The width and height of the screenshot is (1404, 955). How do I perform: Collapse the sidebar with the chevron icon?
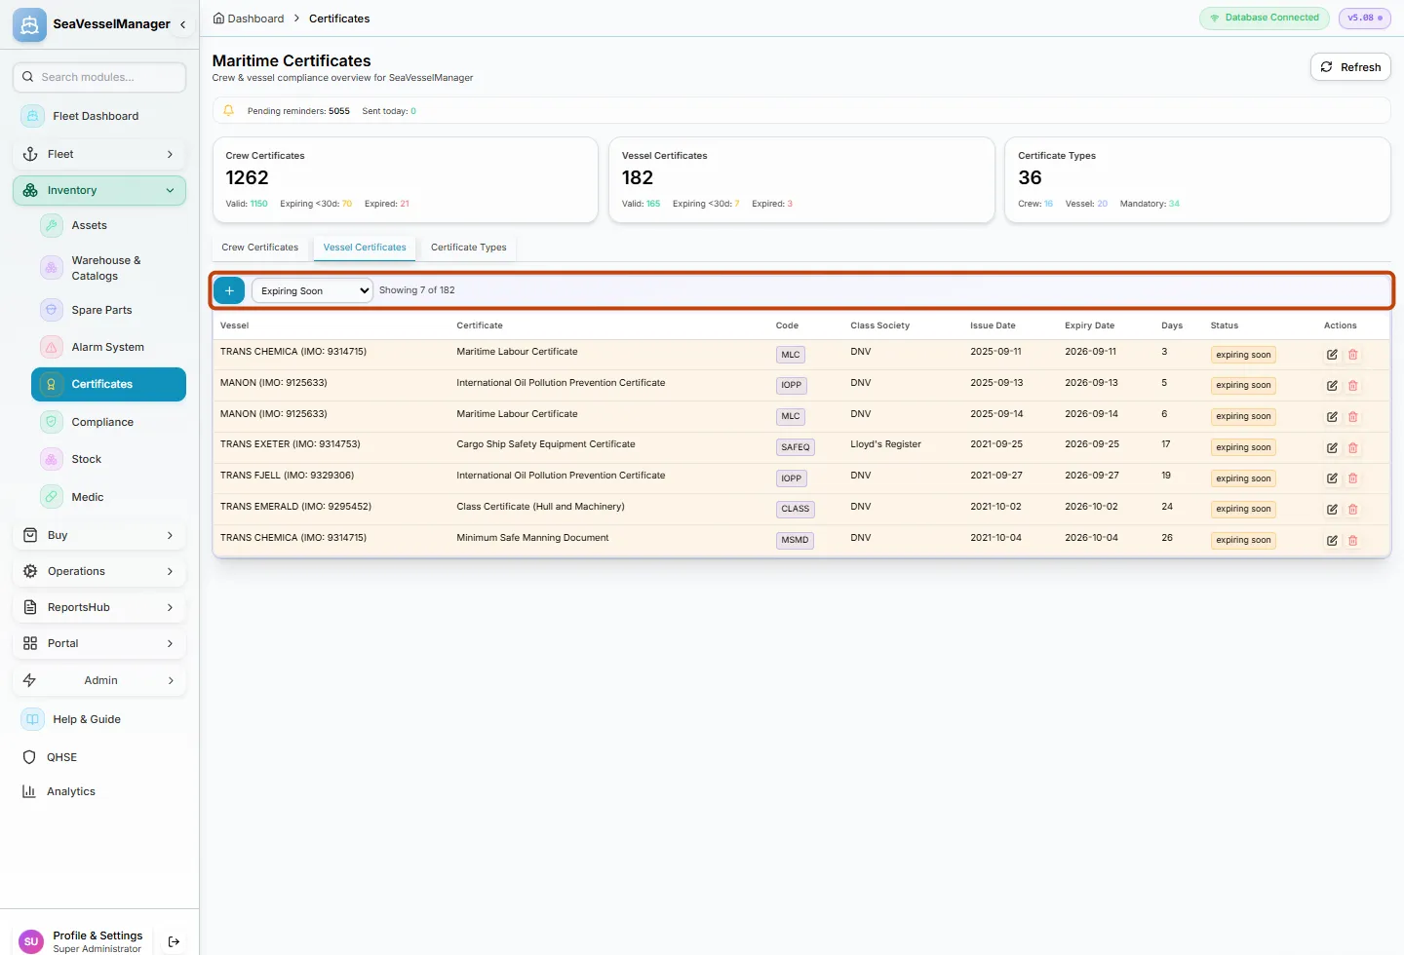coord(182,24)
